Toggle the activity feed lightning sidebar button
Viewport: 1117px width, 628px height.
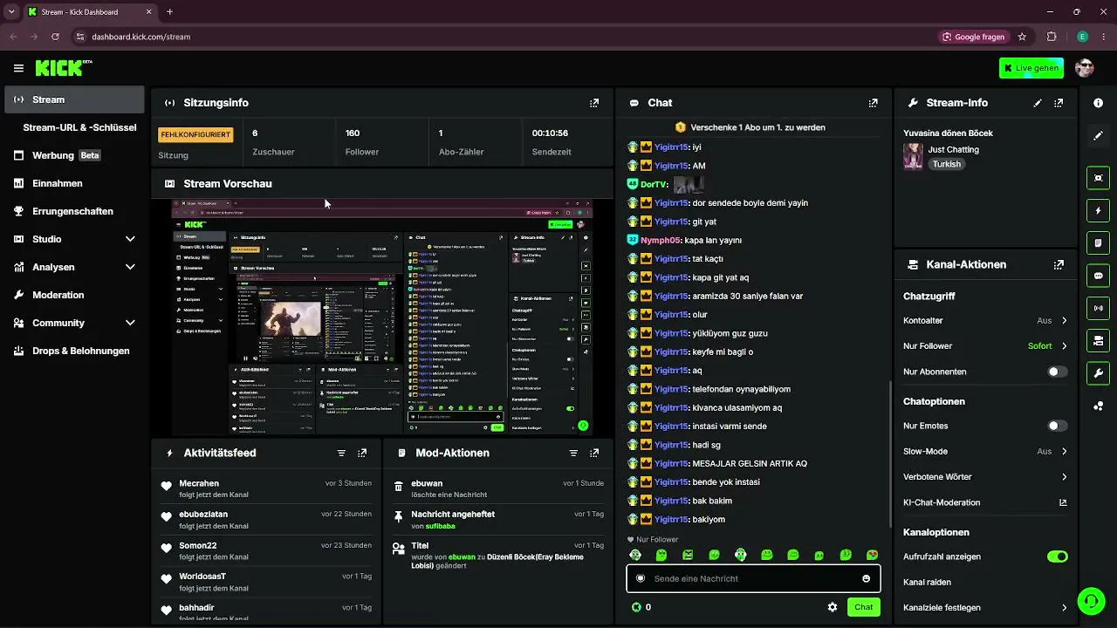click(1098, 210)
